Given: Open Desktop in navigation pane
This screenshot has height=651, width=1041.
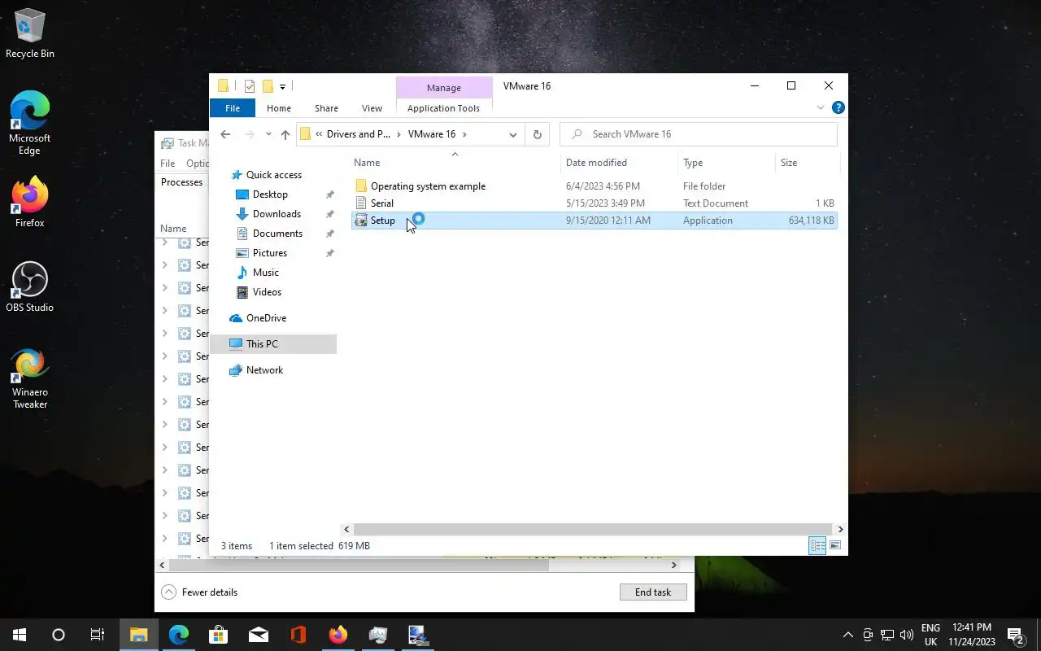Looking at the screenshot, I should click(x=270, y=194).
